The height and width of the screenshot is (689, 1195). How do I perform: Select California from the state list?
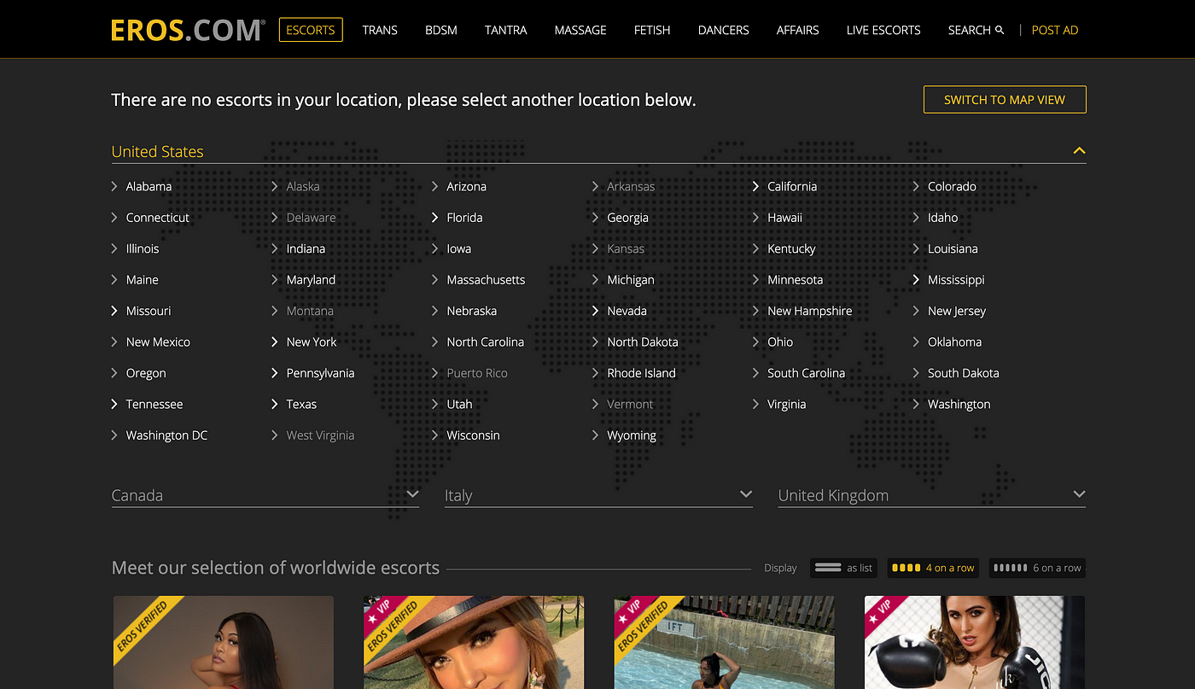792,186
